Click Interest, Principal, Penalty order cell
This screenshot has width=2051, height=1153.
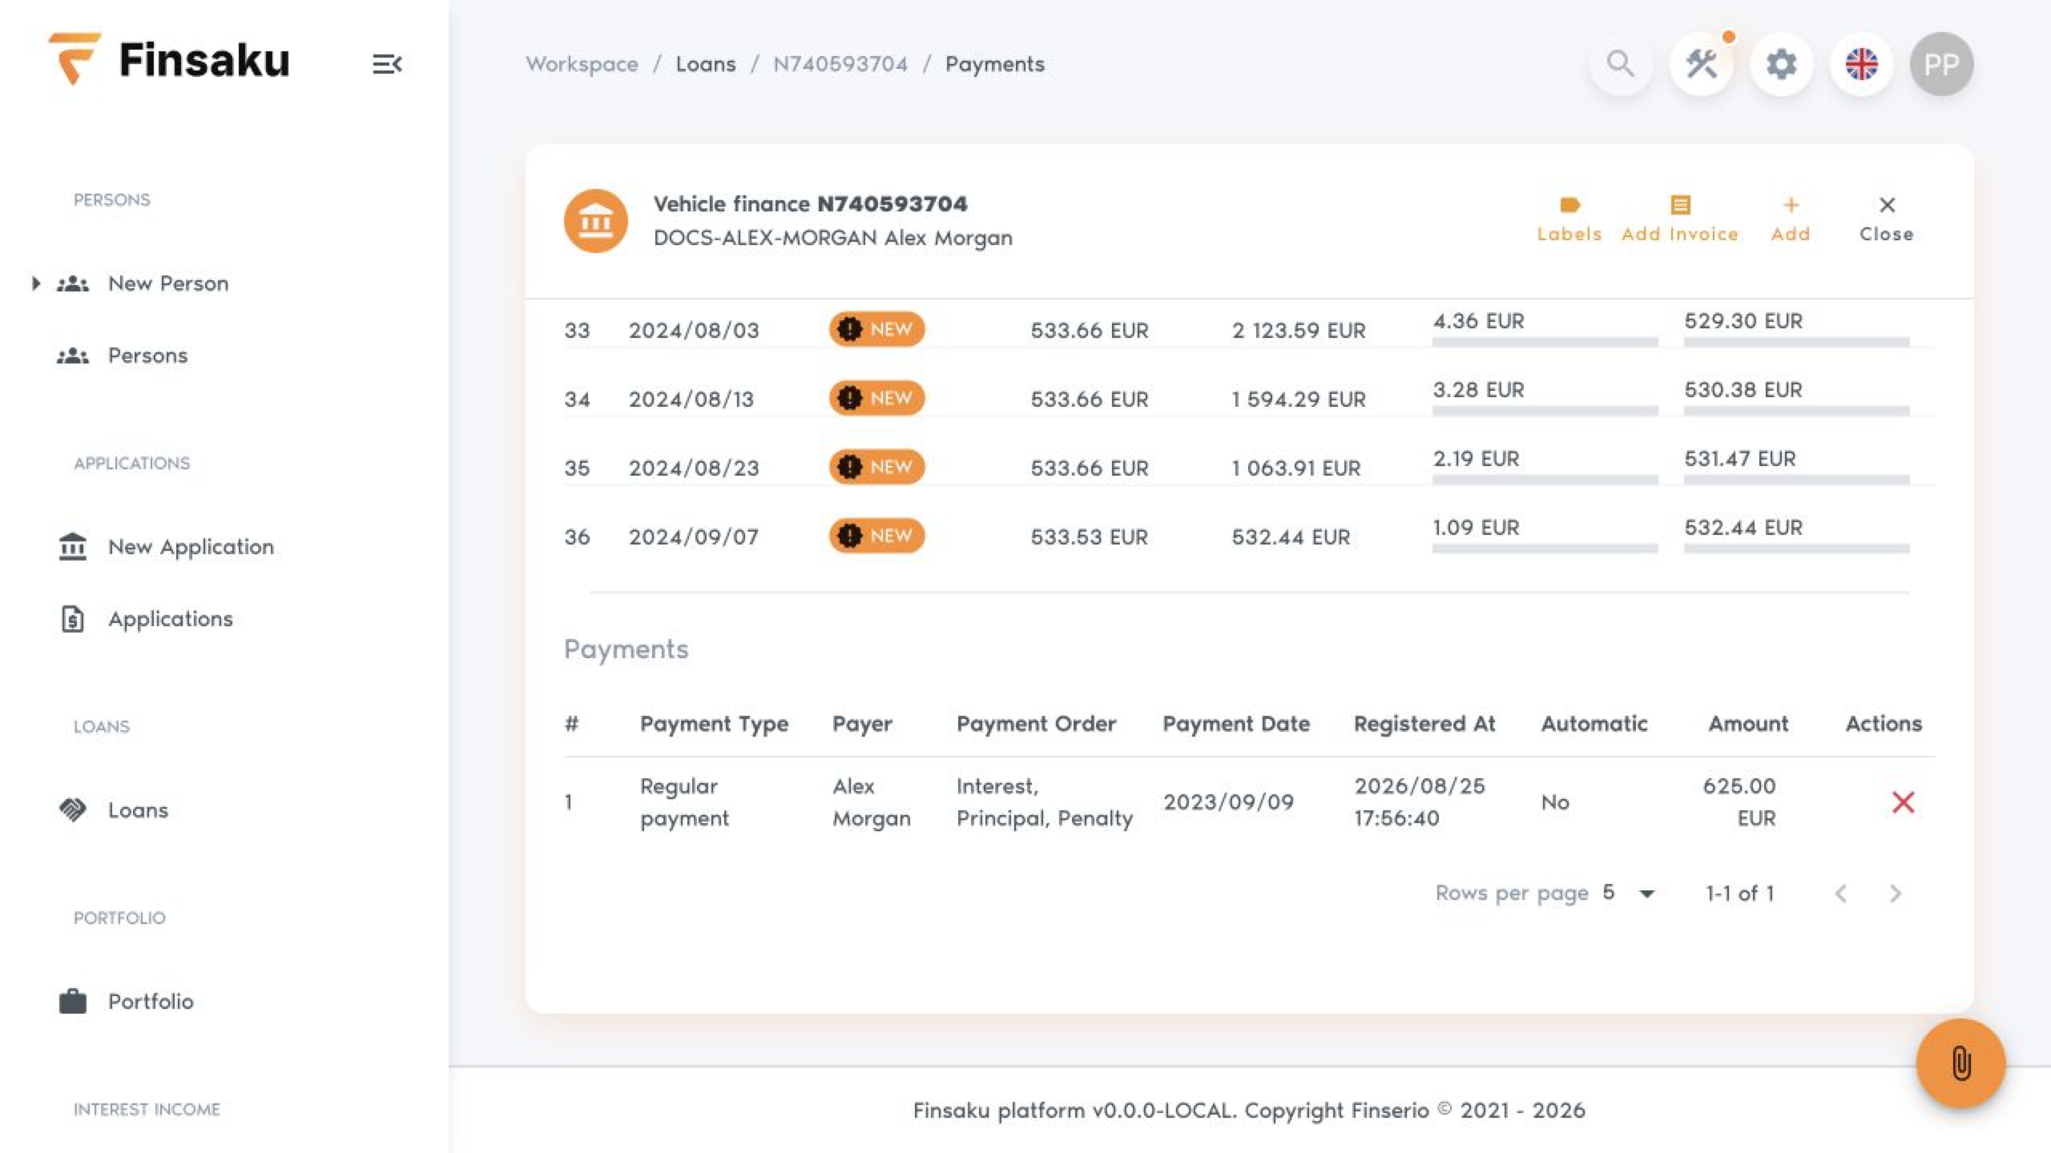[1045, 802]
